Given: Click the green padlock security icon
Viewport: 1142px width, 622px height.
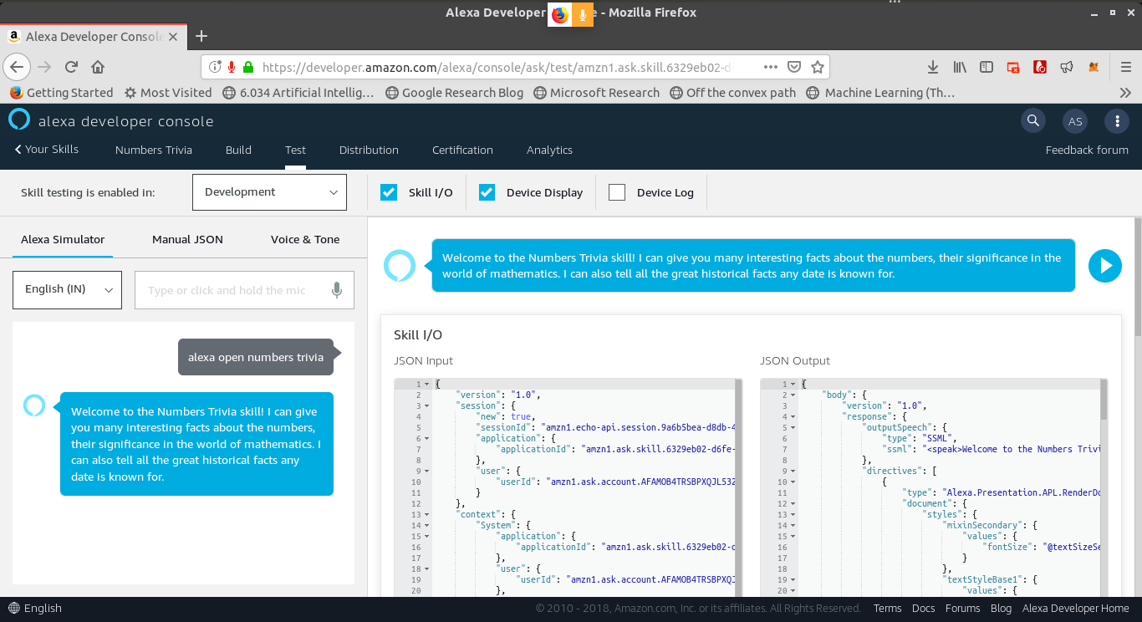Looking at the screenshot, I should click(x=247, y=67).
